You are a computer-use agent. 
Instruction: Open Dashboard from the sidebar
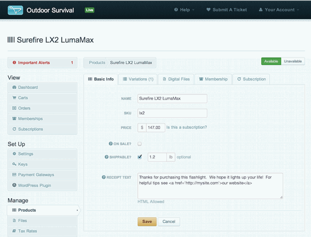coord(43,87)
